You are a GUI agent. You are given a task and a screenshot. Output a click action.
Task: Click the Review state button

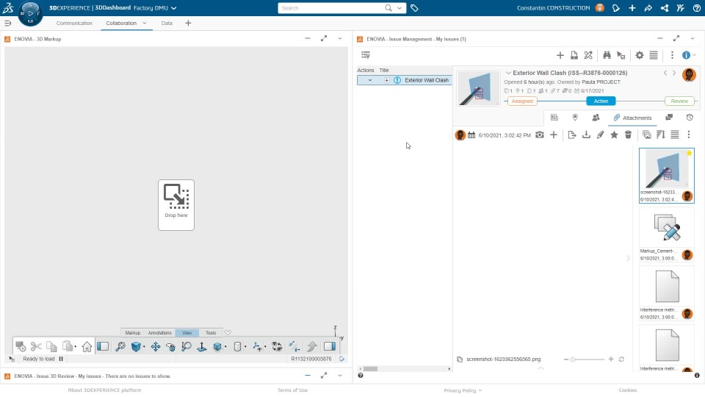679,101
